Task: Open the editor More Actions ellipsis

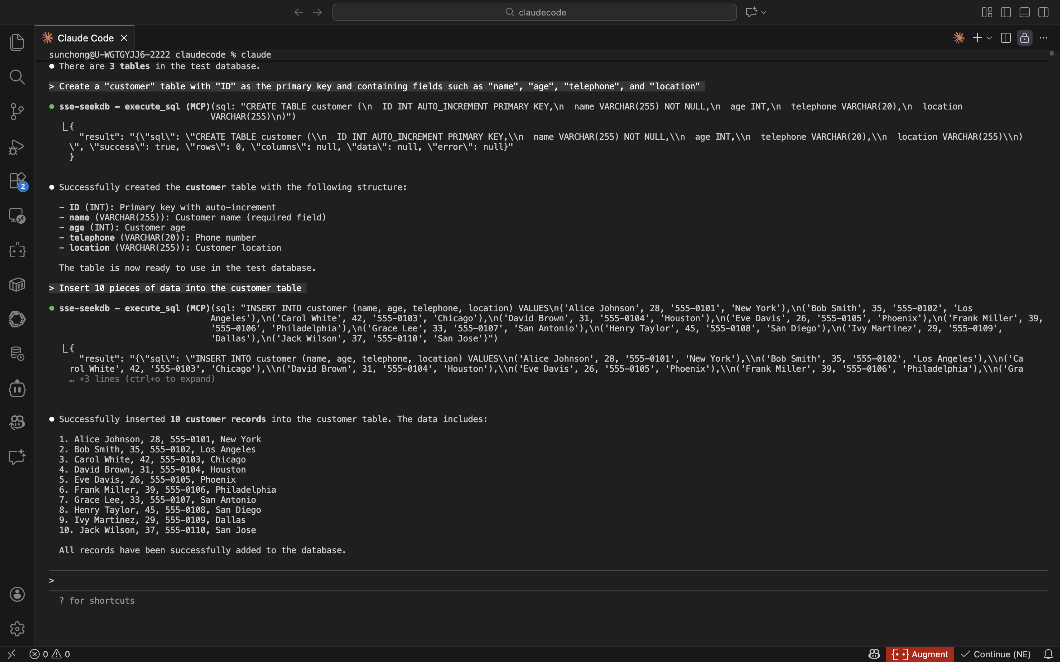Action: click(x=1043, y=38)
